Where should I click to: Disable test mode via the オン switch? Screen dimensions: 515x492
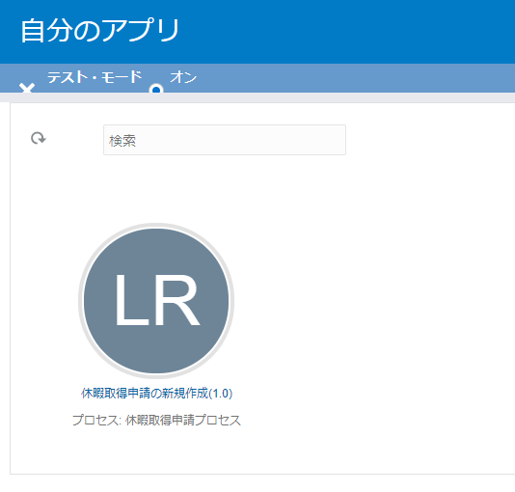pos(156,89)
